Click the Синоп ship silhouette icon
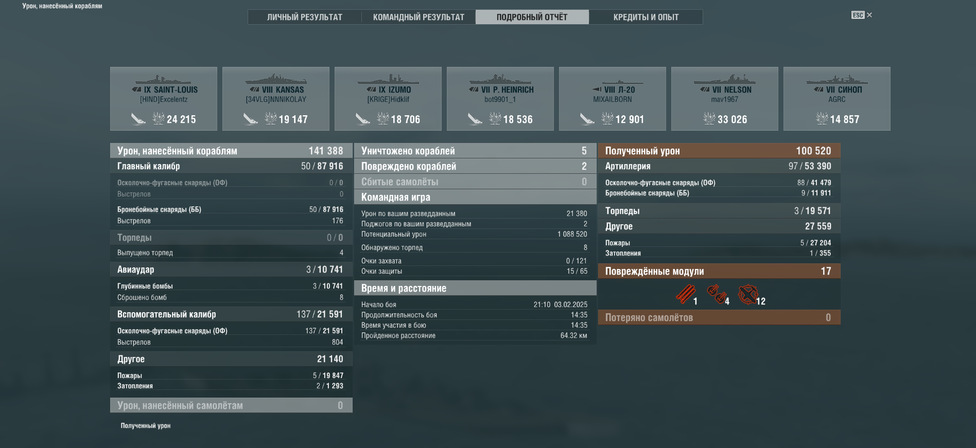 (836, 79)
